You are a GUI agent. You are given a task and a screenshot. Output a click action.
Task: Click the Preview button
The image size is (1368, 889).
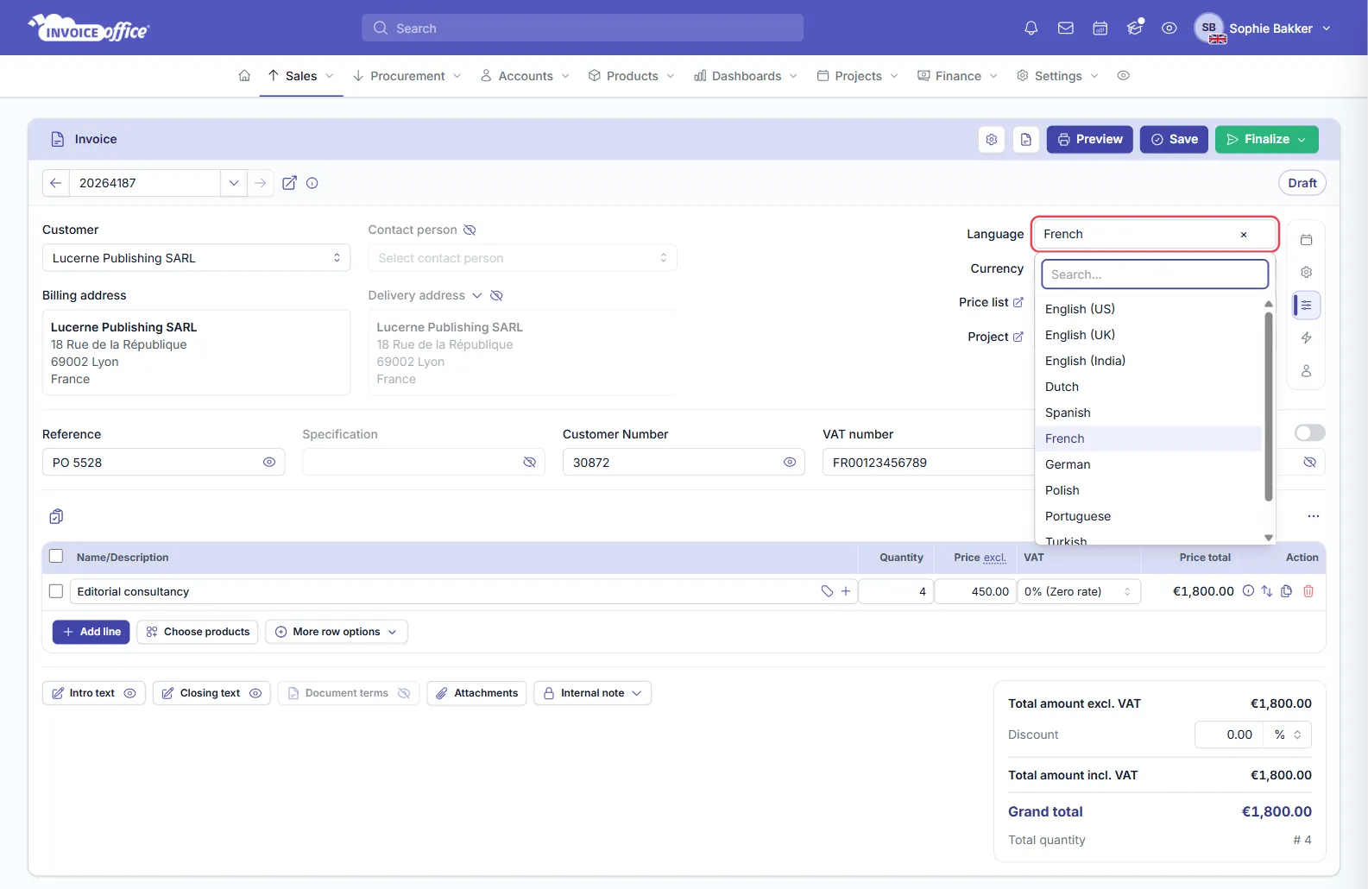point(1090,139)
